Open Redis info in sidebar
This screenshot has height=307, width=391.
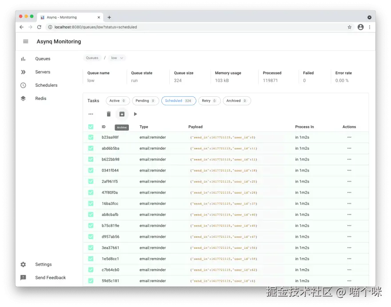point(40,98)
